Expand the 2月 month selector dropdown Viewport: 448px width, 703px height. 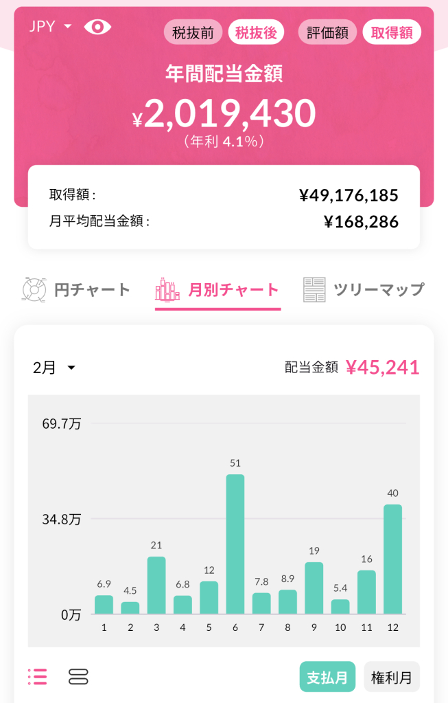(x=54, y=368)
